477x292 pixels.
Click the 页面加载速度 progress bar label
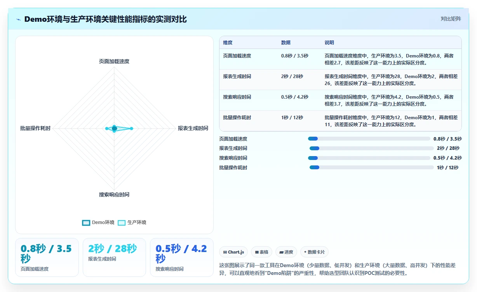click(233, 139)
